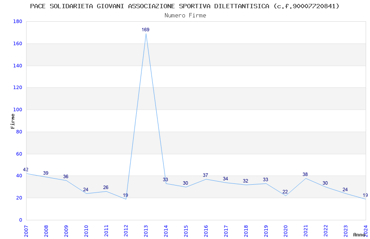
Task: Click the 2018 data label 32
Action: tap(246, 181)
